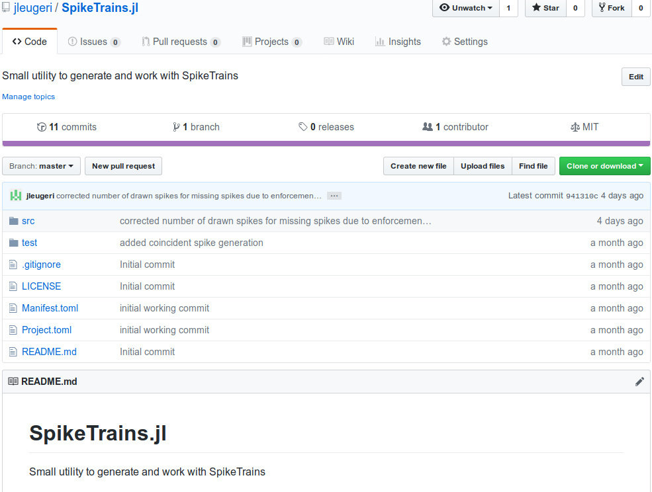Open watchers count of 1
Viewport: 652px width, 492px height.
[x=508, y=8]
